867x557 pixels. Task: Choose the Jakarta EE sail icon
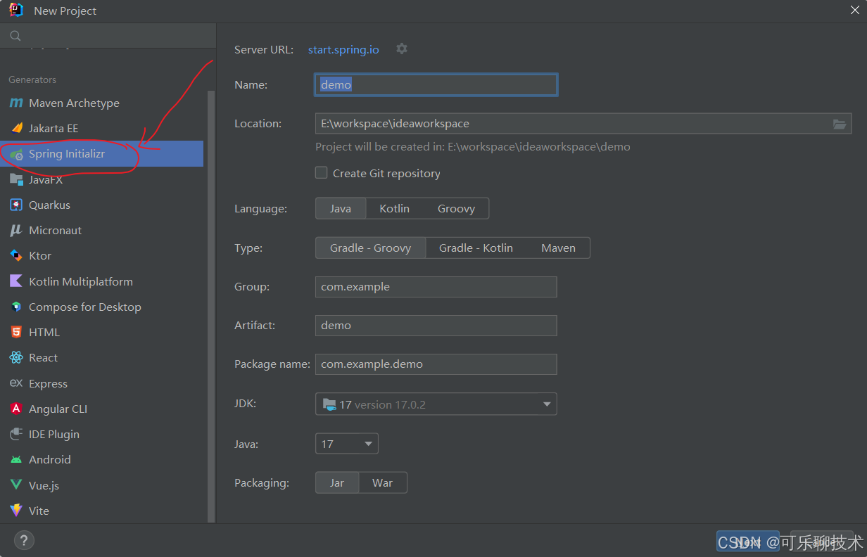point(16,128)
